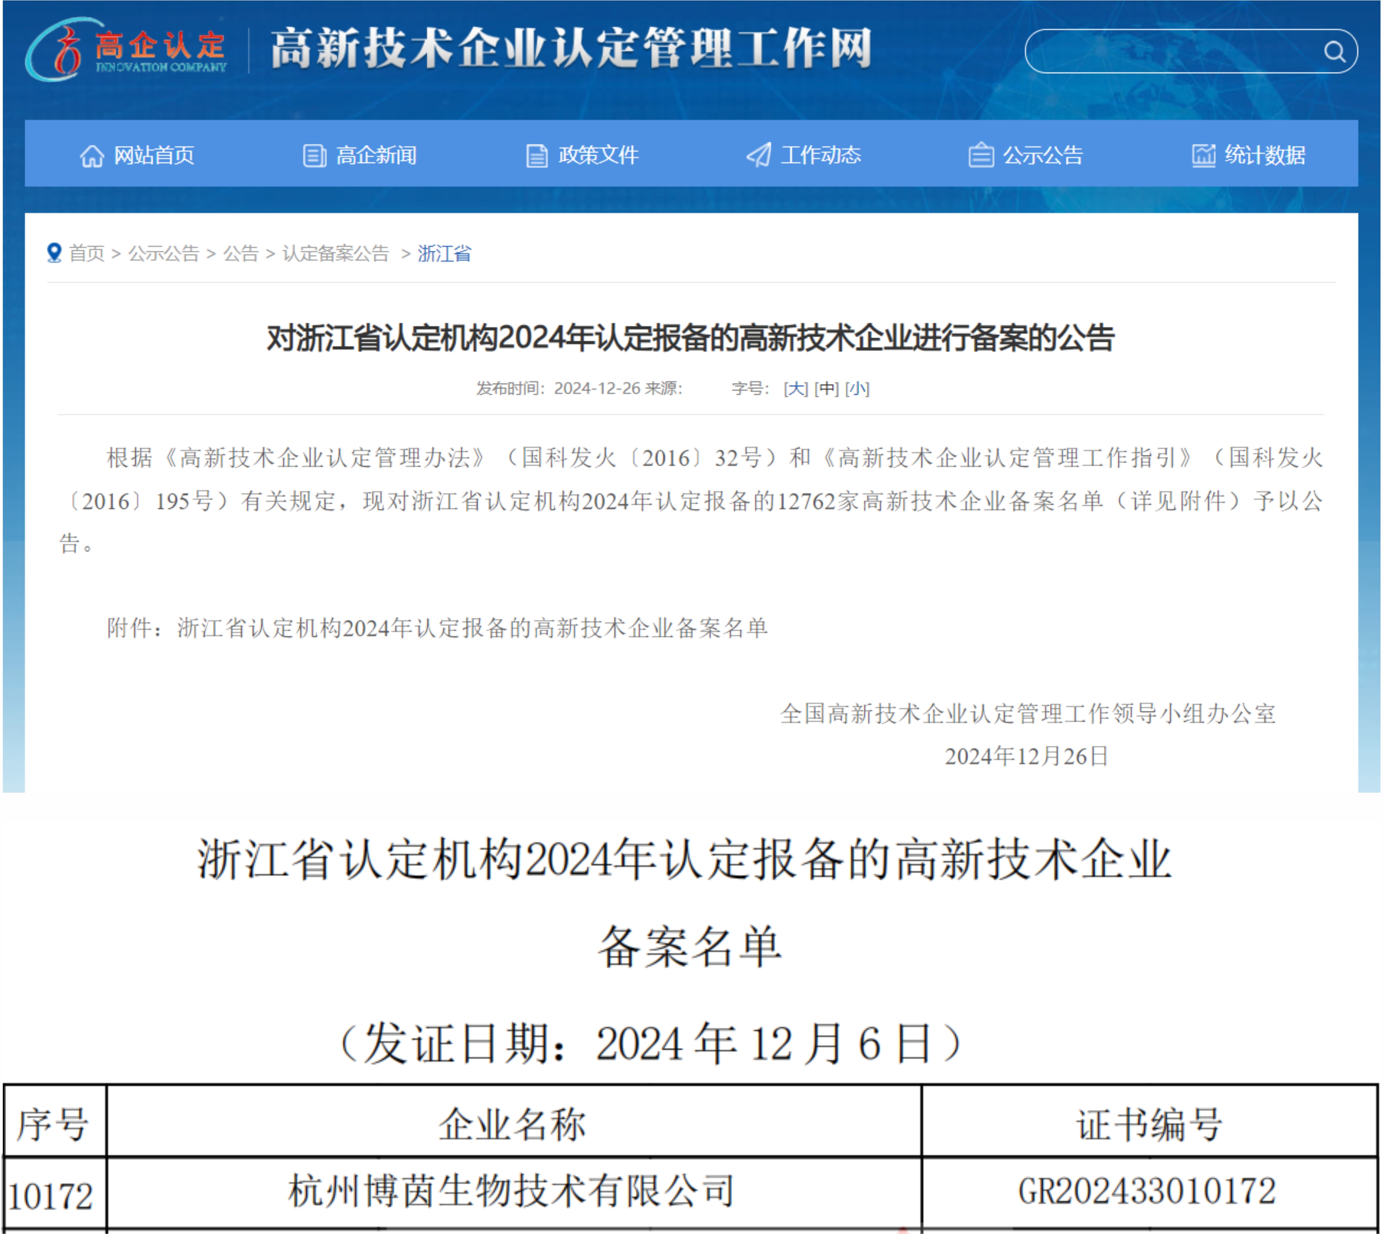Set font size to large [大]
1384x1234 pixels.
795,388
